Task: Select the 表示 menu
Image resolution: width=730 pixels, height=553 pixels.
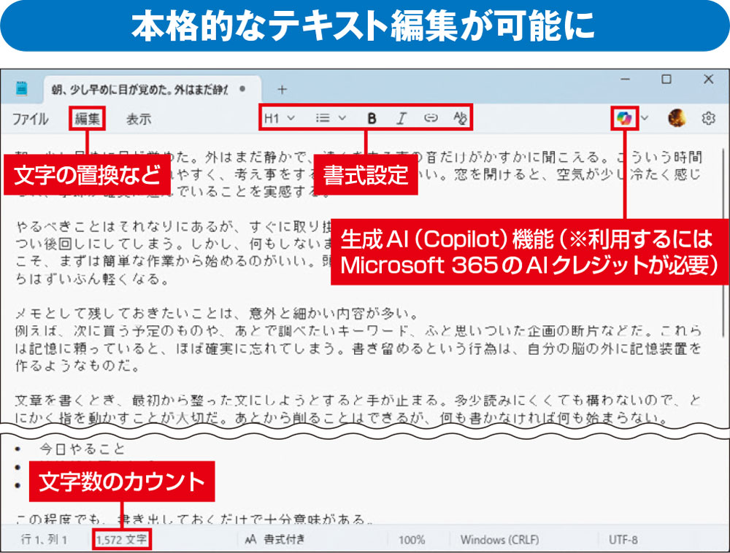Action: tap(138, 118)
